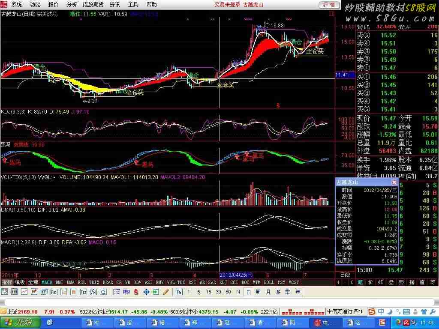Switch indicator to BOLL
Screen dimensions: 439x329
[269, 282]
